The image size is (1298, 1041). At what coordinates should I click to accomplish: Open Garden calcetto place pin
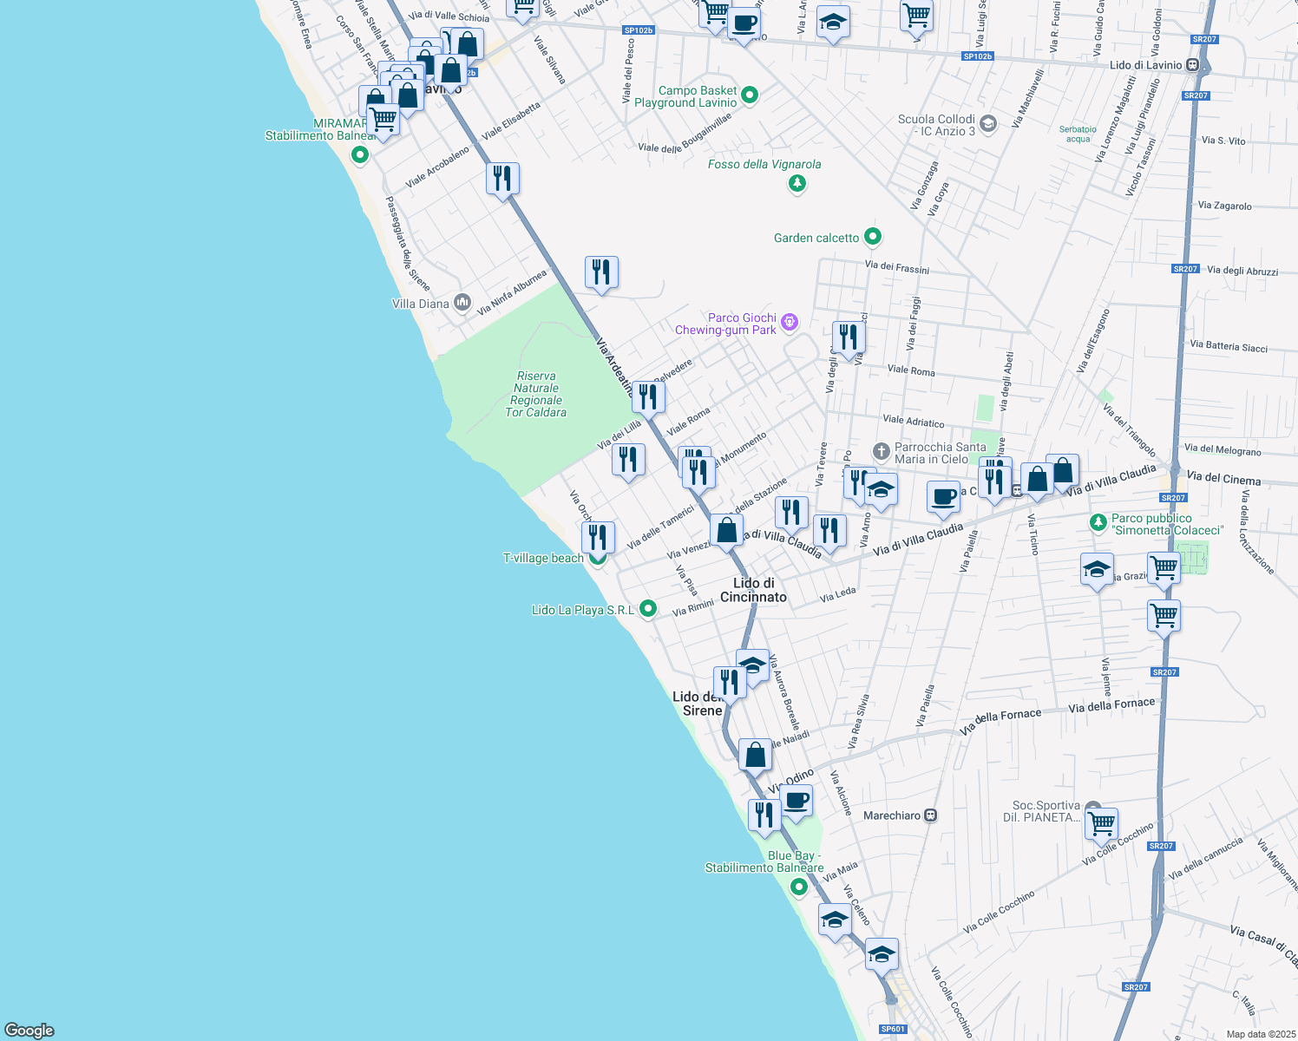click(873, 236)
